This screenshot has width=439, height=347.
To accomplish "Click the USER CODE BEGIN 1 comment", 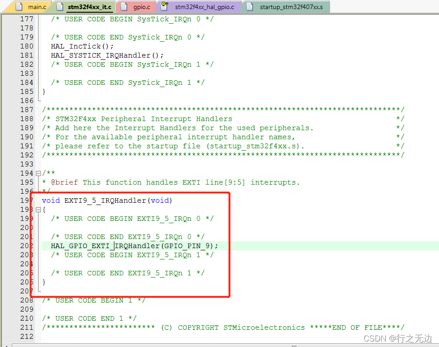I will click(x=94, y=300).
